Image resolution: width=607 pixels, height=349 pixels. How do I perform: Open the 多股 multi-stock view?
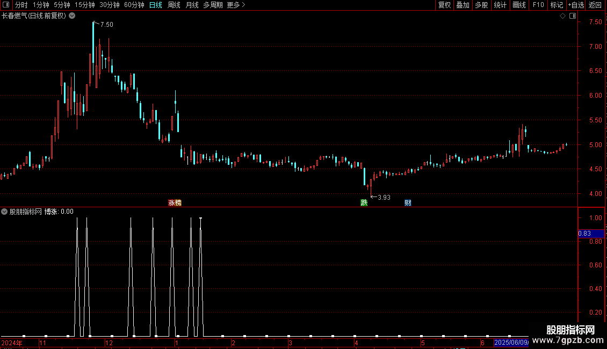tap(481, 5)
